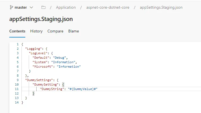
Task: Click the folder icon in the breadcrumb
Action: point(43,7)
